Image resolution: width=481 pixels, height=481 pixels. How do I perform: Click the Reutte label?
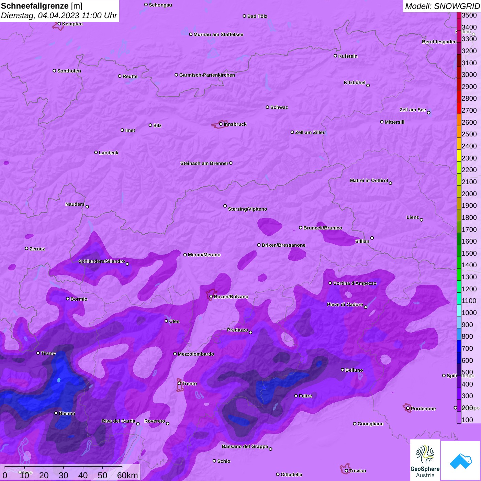point(130,76)
